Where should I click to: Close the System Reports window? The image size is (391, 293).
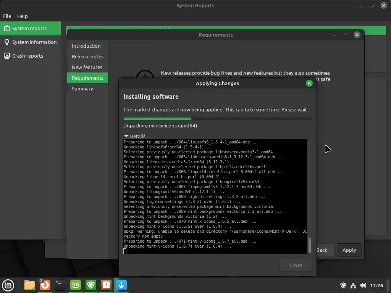(383, 5)
